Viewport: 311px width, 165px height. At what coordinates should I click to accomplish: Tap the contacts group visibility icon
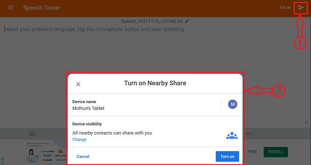(x=232, y=136)
